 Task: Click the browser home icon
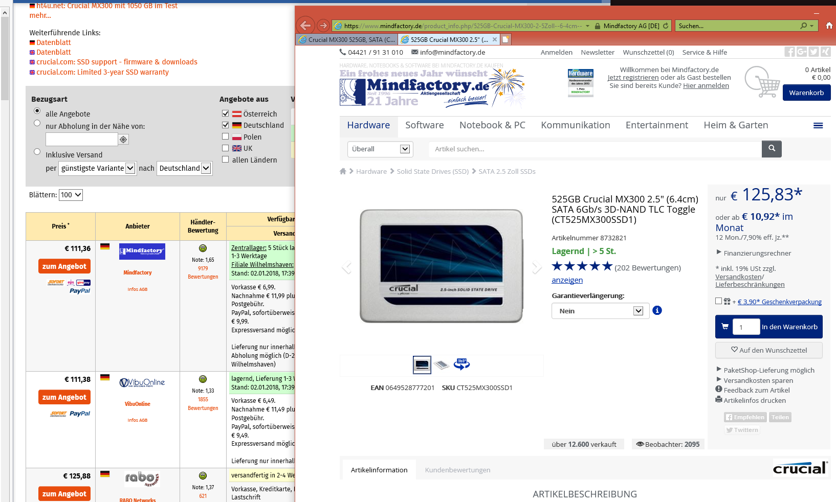[x=829, y=26]
